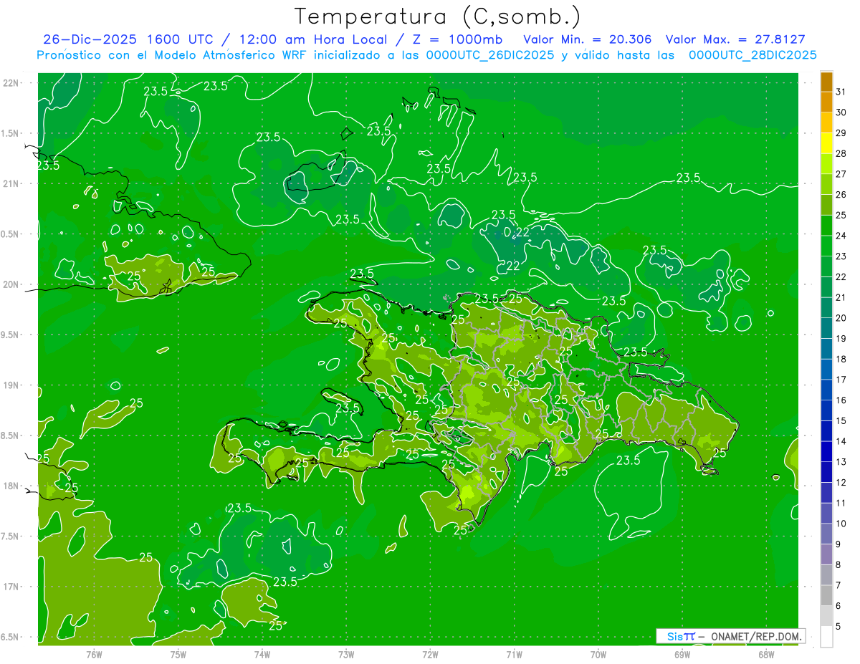Image resolution: width=860 pixels, height=664 pixels.
Task: Click the 21N latitude axis label
Action: (11, 183)
